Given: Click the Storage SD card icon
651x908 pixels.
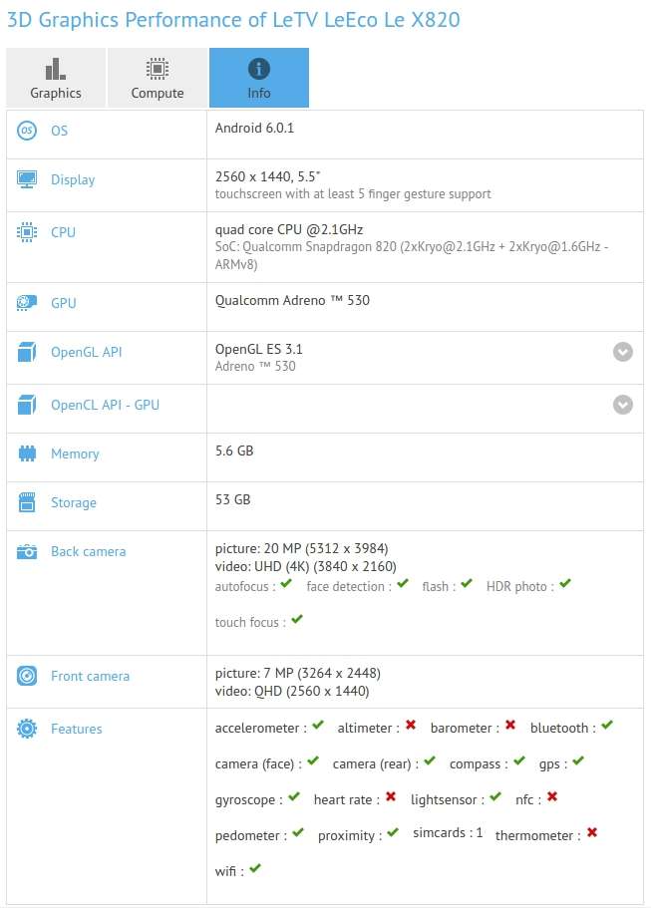Looking at the screenshot, I should [x=27, y=502].
